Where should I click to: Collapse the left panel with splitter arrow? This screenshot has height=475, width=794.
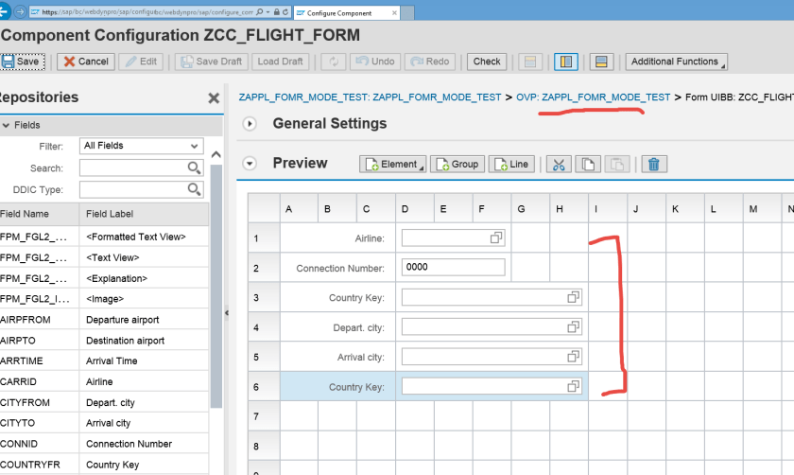click(x=227, y=313)
